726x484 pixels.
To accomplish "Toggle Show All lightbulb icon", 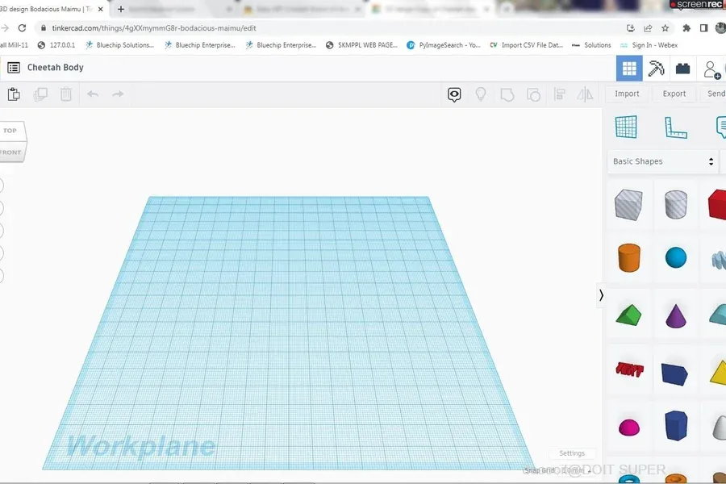I will point(481,94).
